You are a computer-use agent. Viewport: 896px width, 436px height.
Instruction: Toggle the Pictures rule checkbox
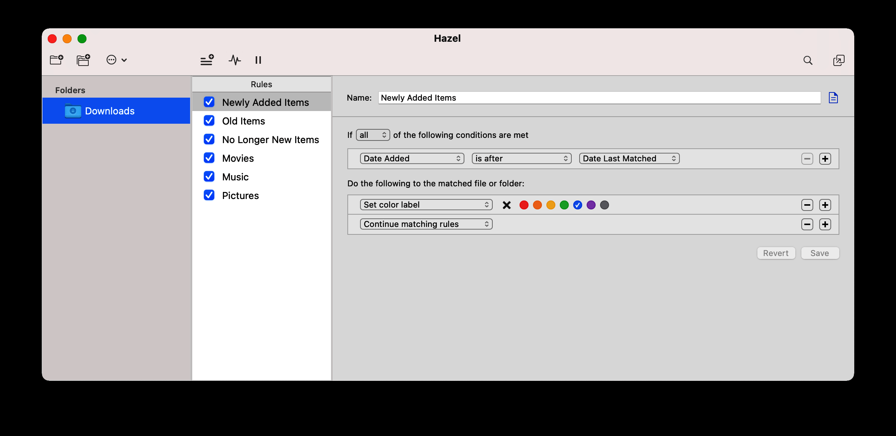pos(209,195)
